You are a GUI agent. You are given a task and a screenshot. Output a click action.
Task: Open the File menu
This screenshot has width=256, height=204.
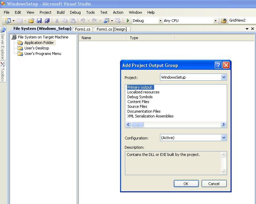pyautogui.click(x=7, y=12)
